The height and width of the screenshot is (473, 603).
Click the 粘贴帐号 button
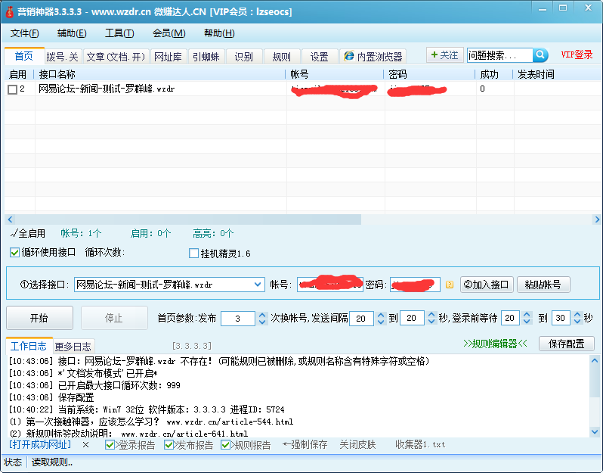pos(543,285)
